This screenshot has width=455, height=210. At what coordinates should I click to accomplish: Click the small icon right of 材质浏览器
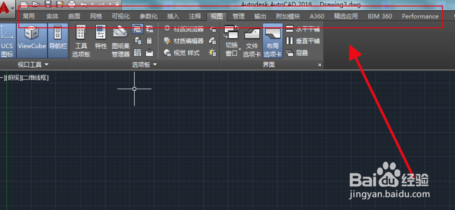(x=212, y=29)
